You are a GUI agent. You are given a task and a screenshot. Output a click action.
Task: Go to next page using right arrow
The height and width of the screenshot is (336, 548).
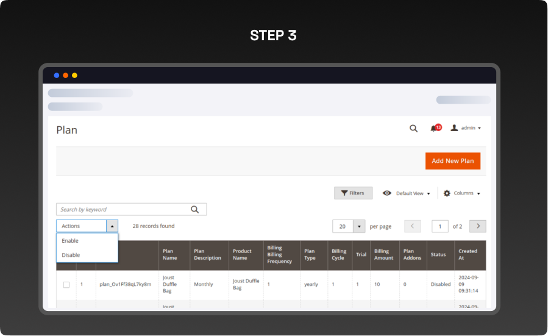coord(478,226)
